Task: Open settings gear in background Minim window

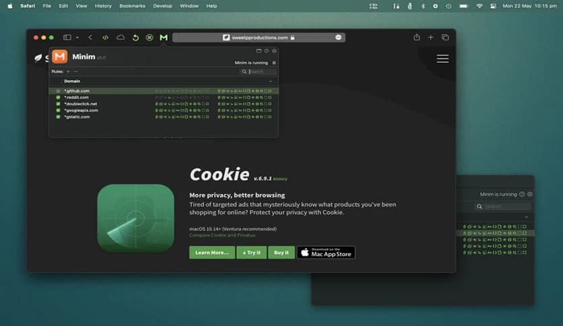Action: point(530,194)
